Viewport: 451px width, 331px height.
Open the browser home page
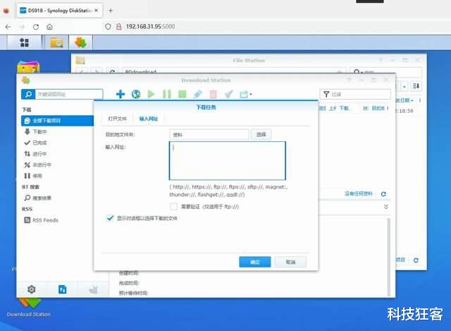[49, 27]
